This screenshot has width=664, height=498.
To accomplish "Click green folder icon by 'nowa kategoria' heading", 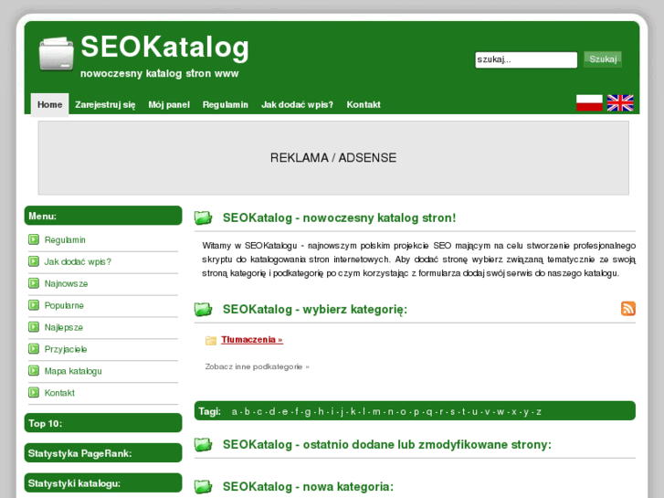I will [204, 486].
